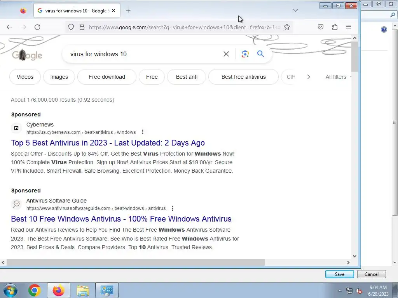398x298 pixels.
Task: Select the 'Best anti' filter chip
Action: 187,77
